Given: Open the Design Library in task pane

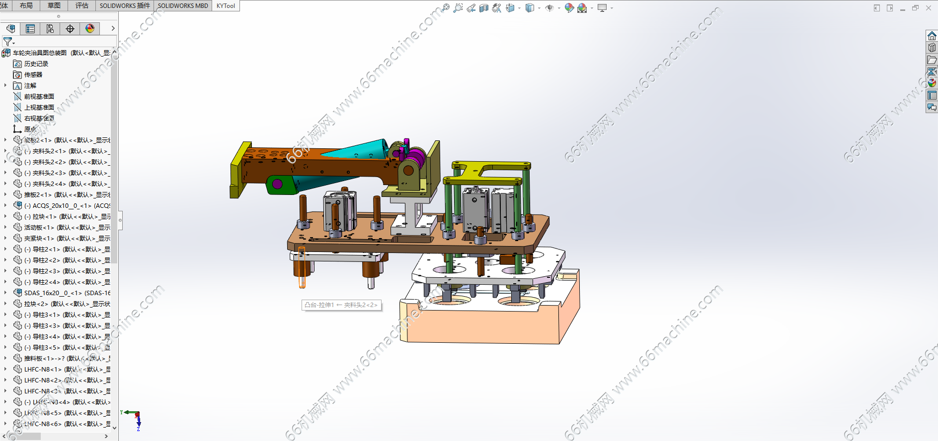Looking at the screenshot, I should (x=932, y=48).
